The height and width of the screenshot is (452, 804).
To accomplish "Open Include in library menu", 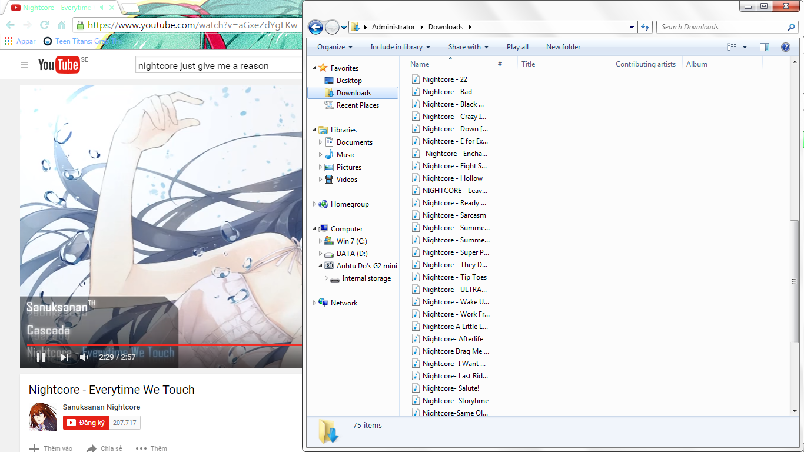I will coord(400,47).
